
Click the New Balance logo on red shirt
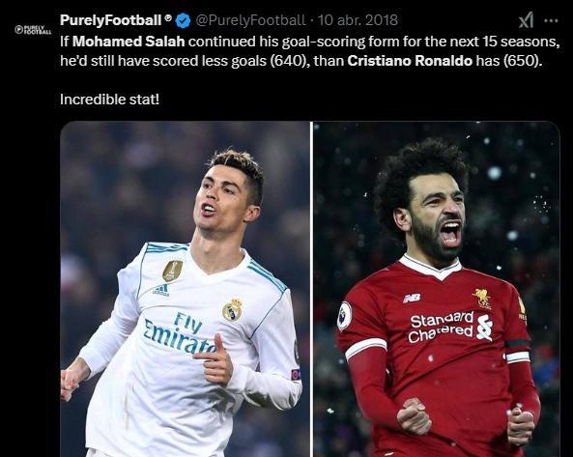tap(412, 299)
